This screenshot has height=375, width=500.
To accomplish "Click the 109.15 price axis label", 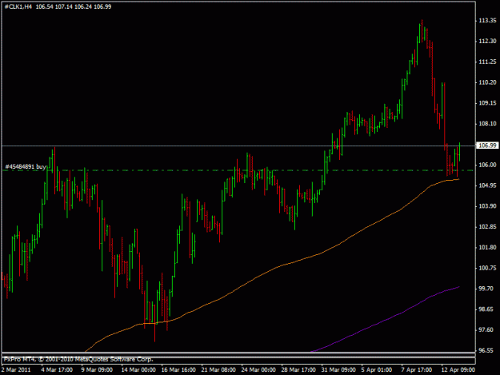I will coord(487,103).
